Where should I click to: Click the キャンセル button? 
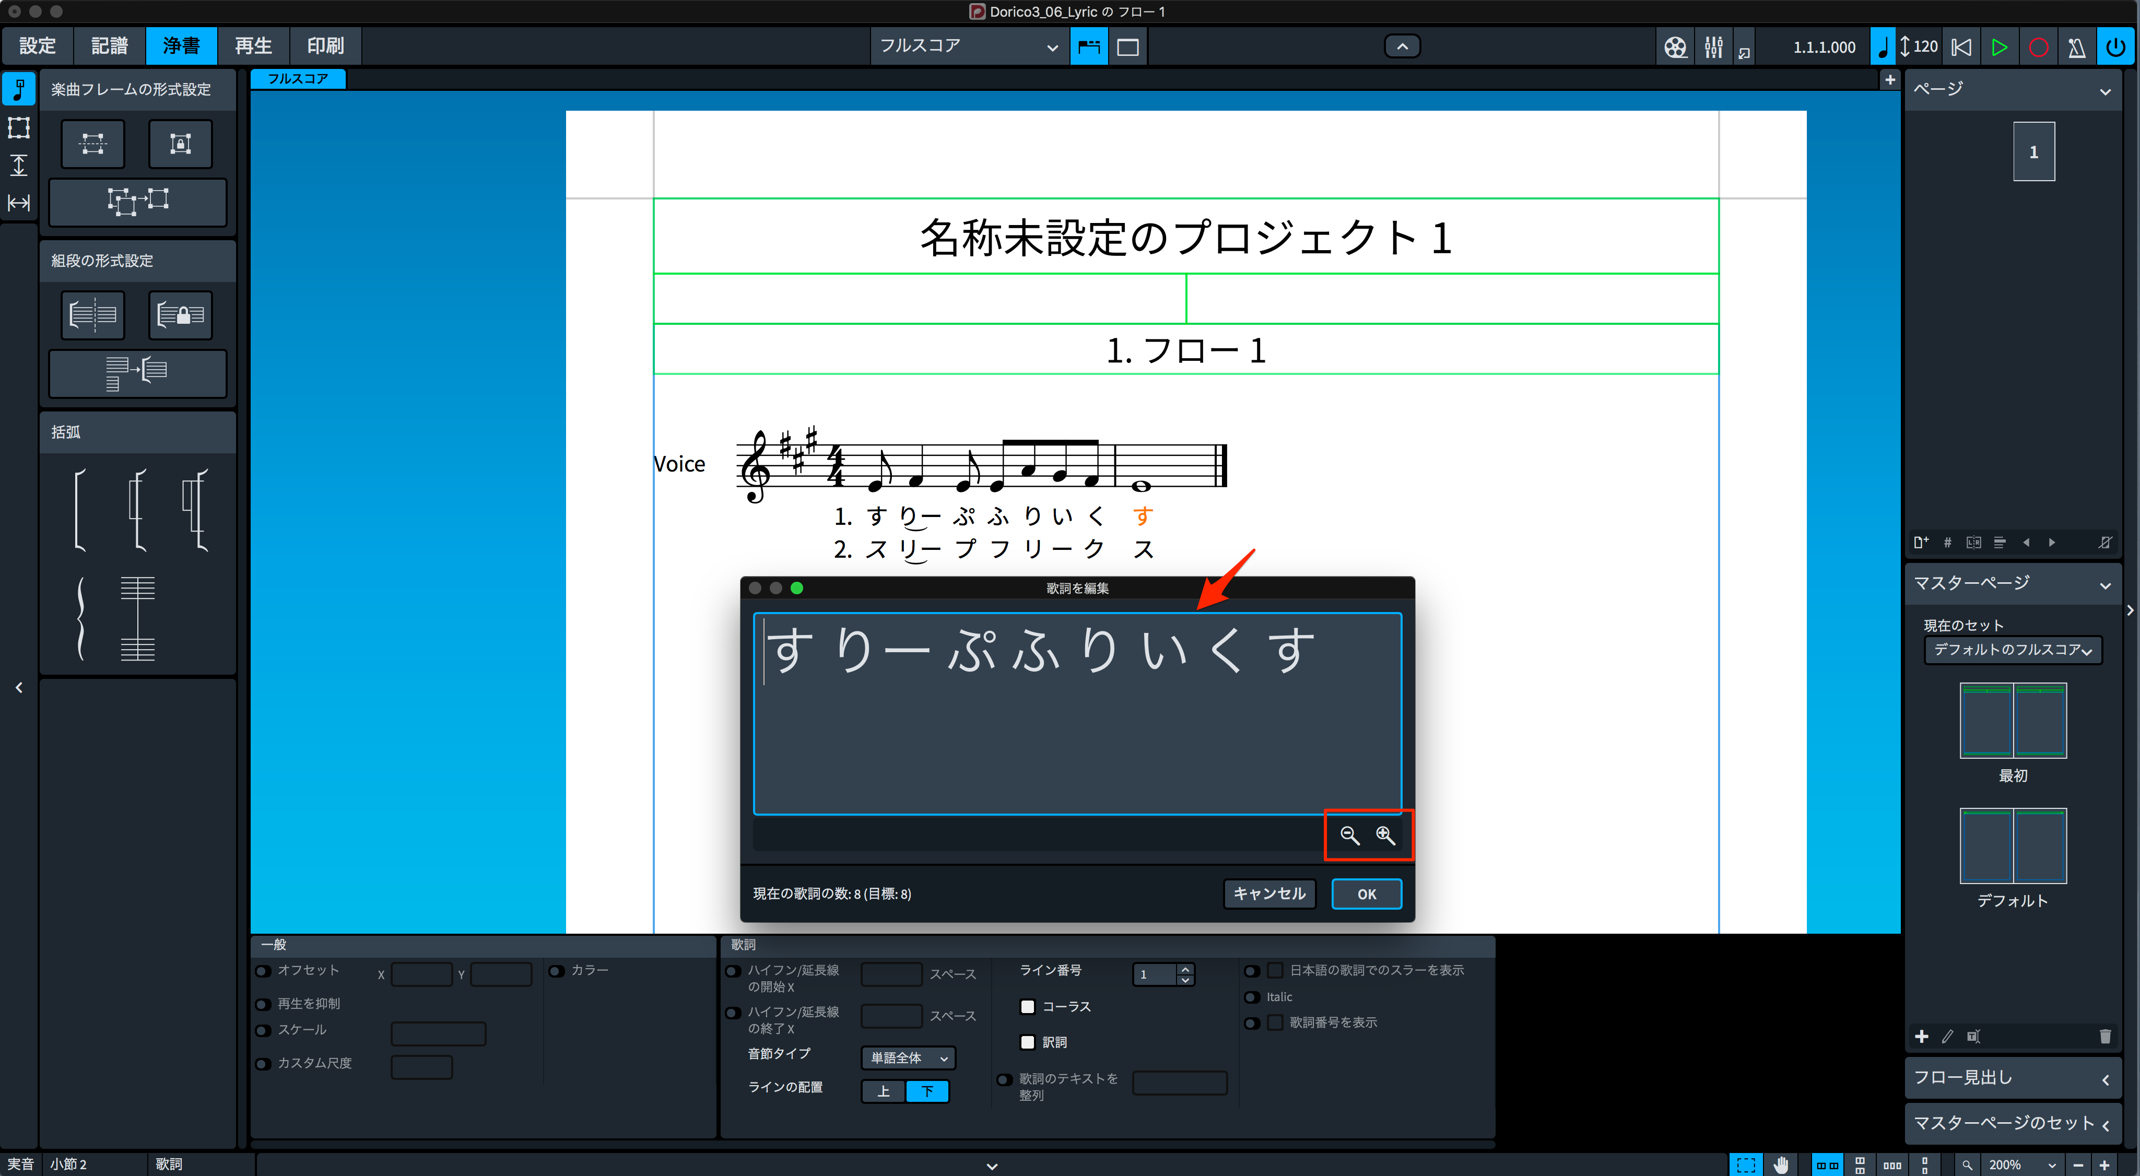(x=1269, y=893)
